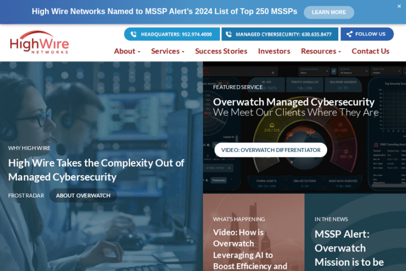Go to the Investors page

[x=274, y=51]
